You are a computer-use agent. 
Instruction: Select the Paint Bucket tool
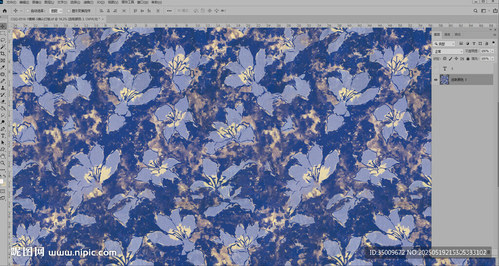click(x=3, y=109)
